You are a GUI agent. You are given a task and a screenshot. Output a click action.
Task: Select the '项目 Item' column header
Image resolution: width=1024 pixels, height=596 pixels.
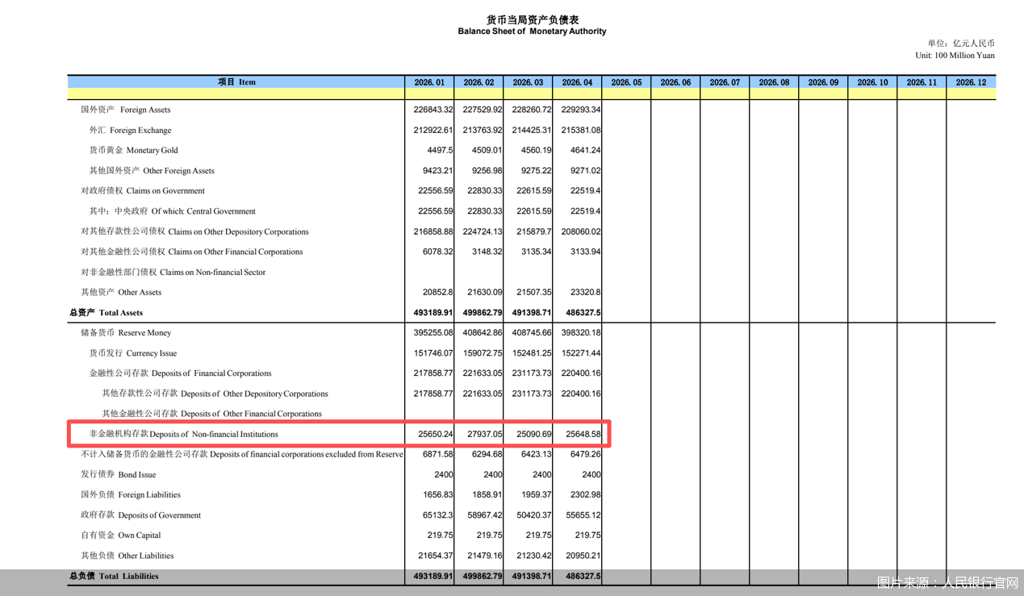click(236, 82)
